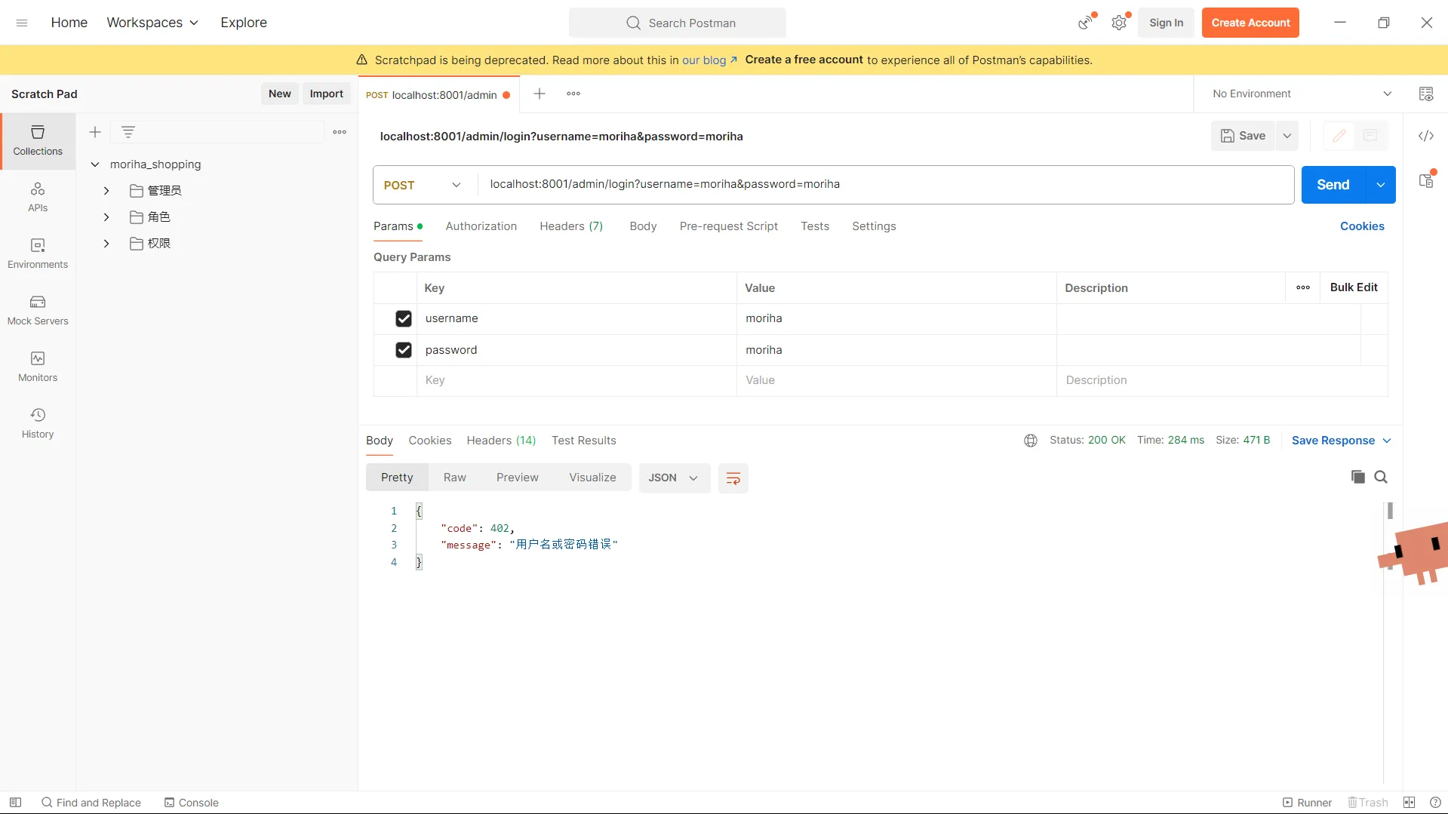The height and width of the screenshot is (814, 1448).
Task: Click the empty Key param field
Action: (576, 381)
